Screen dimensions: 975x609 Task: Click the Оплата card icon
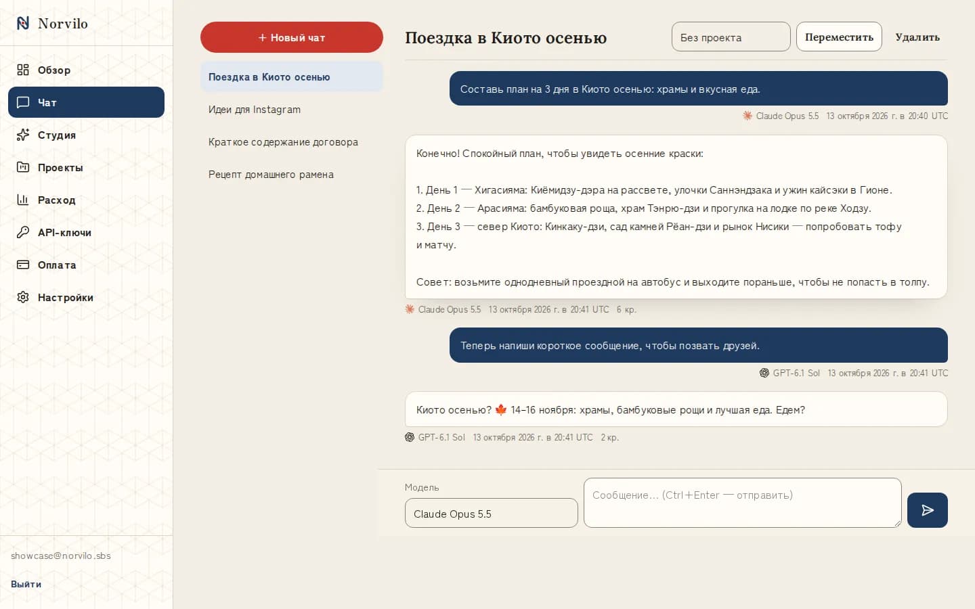point(23,265)
